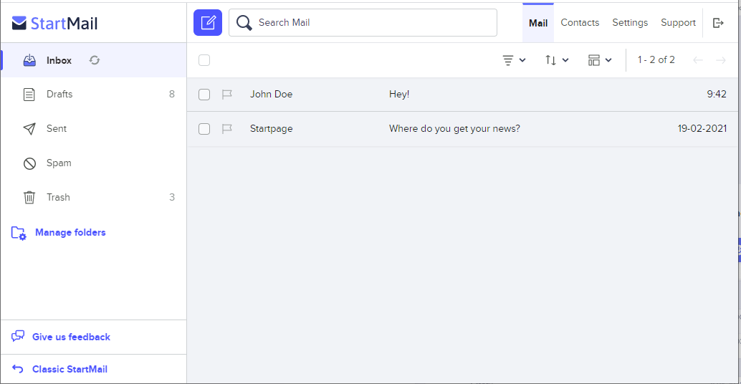
Task: Click the feedback speech bubbles icon
Action: [18, 336]
